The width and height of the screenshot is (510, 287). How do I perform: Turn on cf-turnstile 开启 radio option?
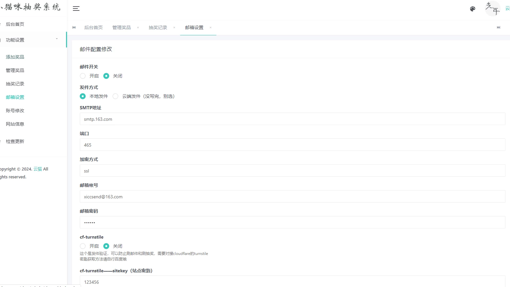(x=83, y=246)
